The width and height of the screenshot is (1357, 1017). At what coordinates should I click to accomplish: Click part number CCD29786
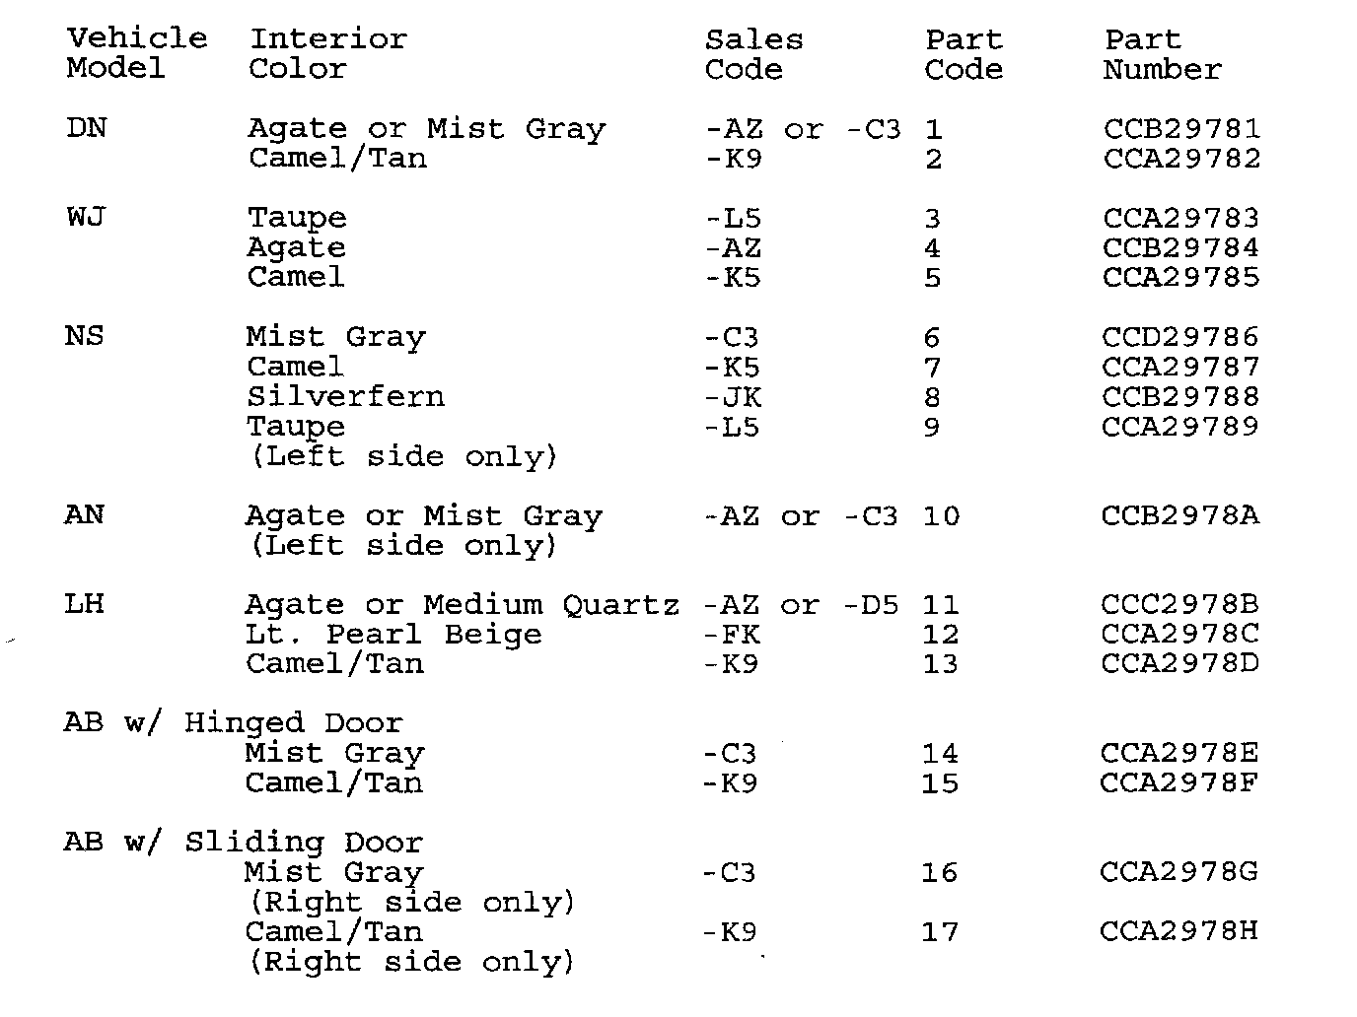pos(1180,337)
